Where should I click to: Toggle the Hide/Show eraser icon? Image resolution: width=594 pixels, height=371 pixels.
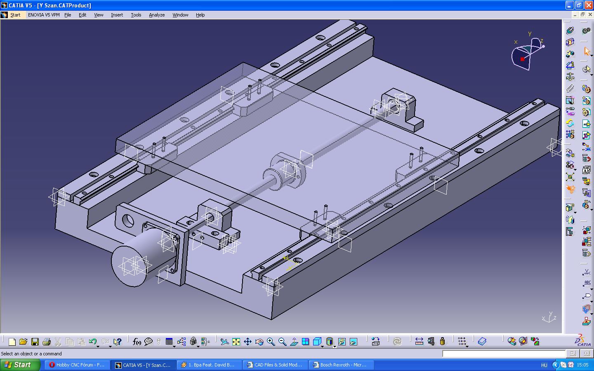pyautogui.click(x=342, y=342)
